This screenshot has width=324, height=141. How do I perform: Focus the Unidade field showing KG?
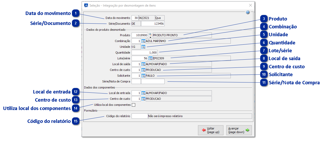tap(136, 47)
